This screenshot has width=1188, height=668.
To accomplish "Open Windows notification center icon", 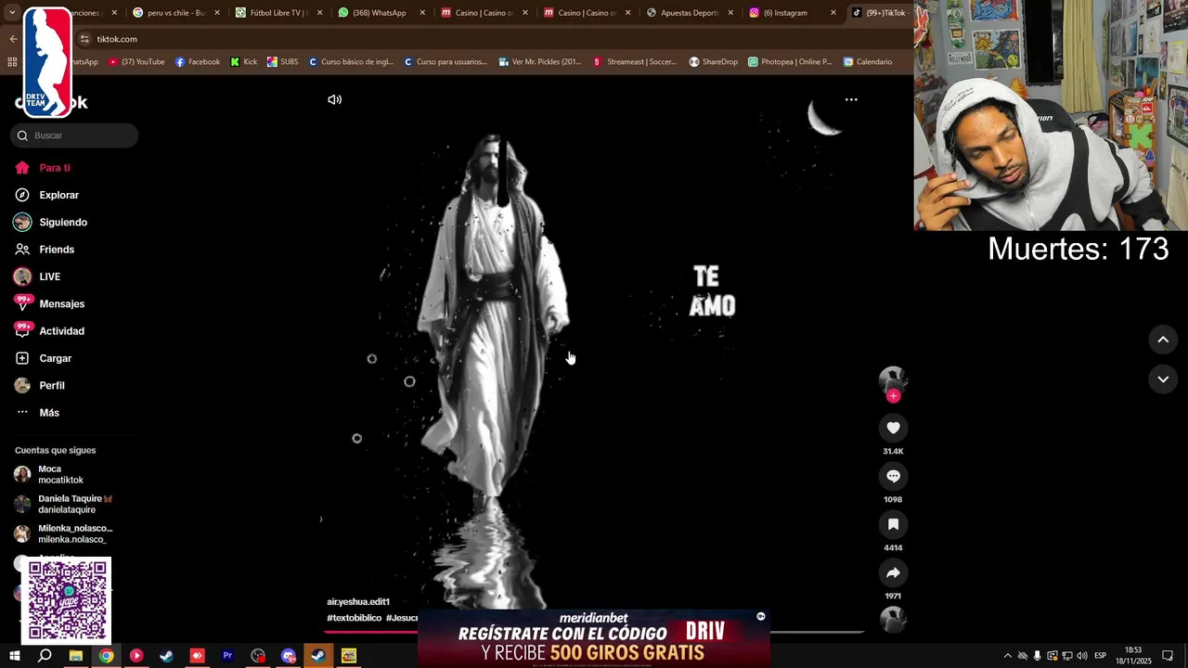I will [x=1169, y=656].
